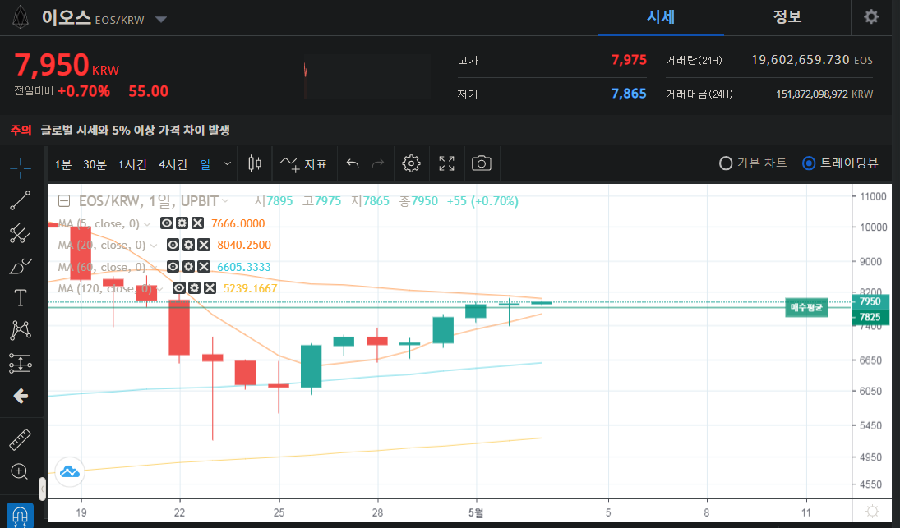Select the ruler measure tool

pyautogui.click(x=21, y=439)
